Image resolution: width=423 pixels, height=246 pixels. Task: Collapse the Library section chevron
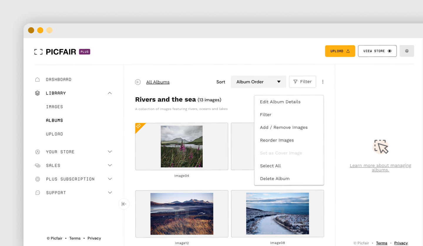(x=110, y=93)
